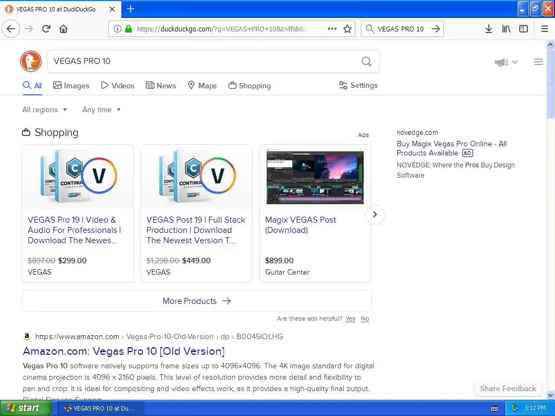
Task: Toggle the sidebar view icon
Action: point(524,29)
